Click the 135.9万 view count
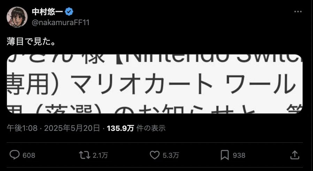Image resolution: width=313 pixels, height=171 pixels. click(120, 128)
